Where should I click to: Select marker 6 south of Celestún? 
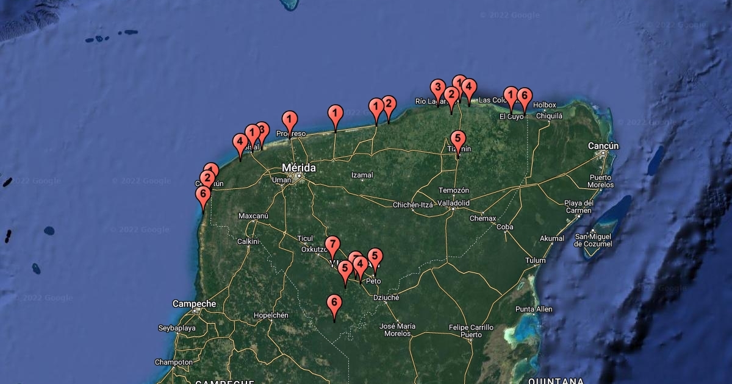[203, 196]
